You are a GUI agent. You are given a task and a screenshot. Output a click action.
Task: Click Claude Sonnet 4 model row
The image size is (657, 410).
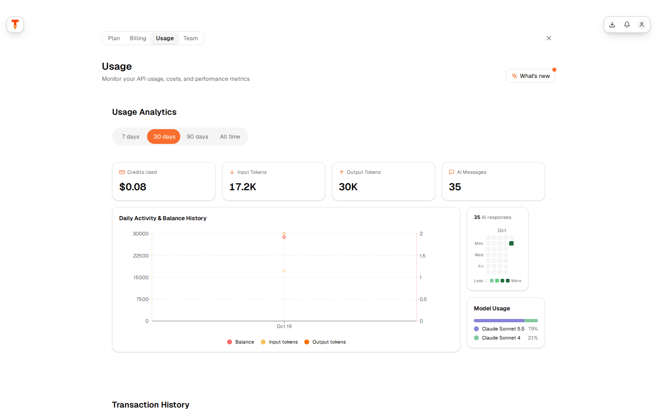pos(506,338)
